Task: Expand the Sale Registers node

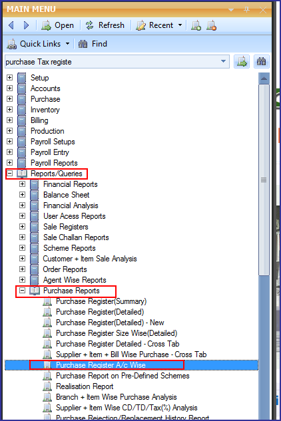Action: point(23,227)
